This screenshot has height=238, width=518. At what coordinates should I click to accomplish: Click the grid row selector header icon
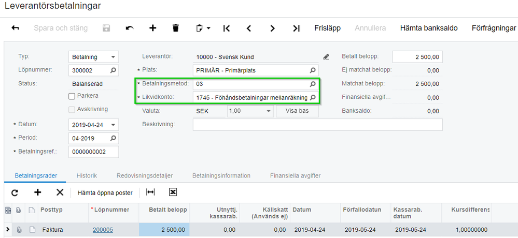tap(8, 210)
